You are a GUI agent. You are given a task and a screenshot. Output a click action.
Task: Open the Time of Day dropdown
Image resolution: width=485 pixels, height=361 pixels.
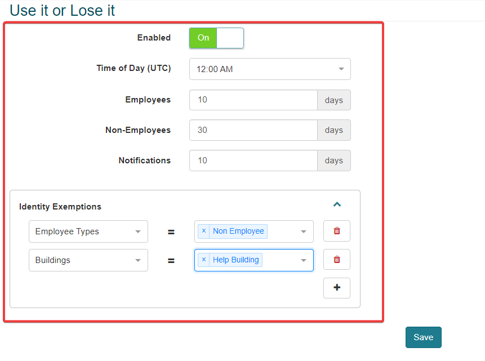click(270, 69)
